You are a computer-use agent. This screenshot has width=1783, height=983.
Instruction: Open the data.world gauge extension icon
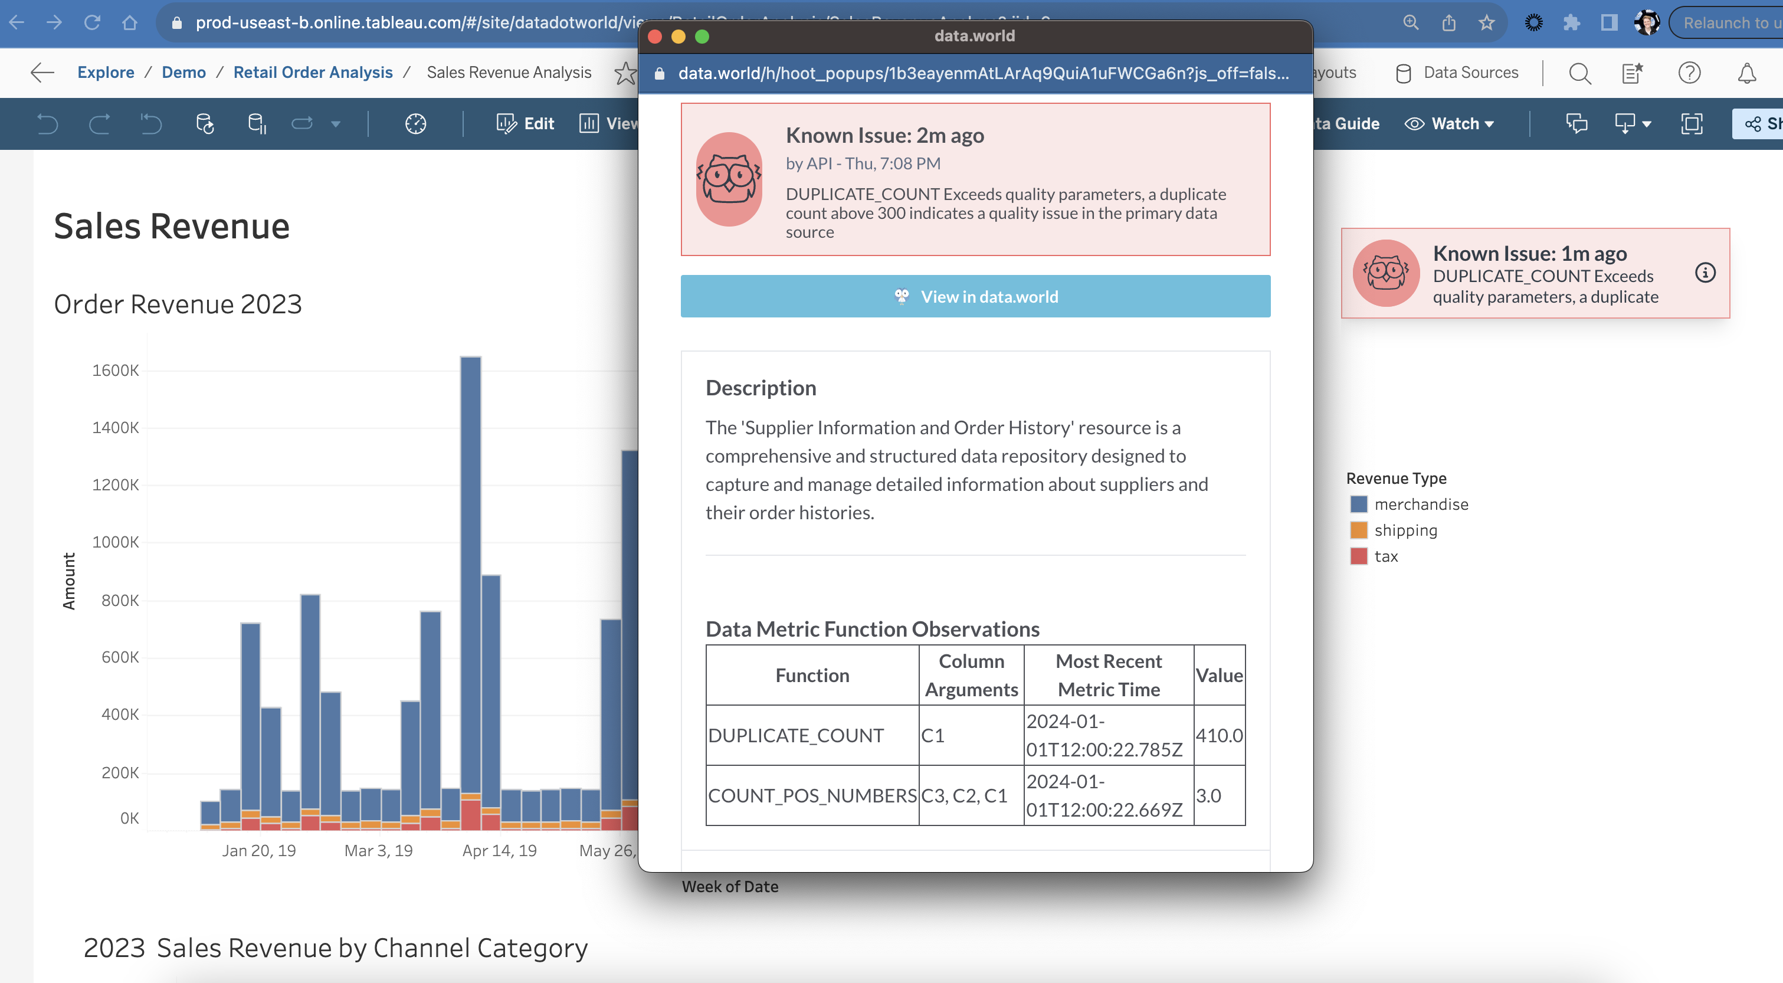tap(415, 124)
